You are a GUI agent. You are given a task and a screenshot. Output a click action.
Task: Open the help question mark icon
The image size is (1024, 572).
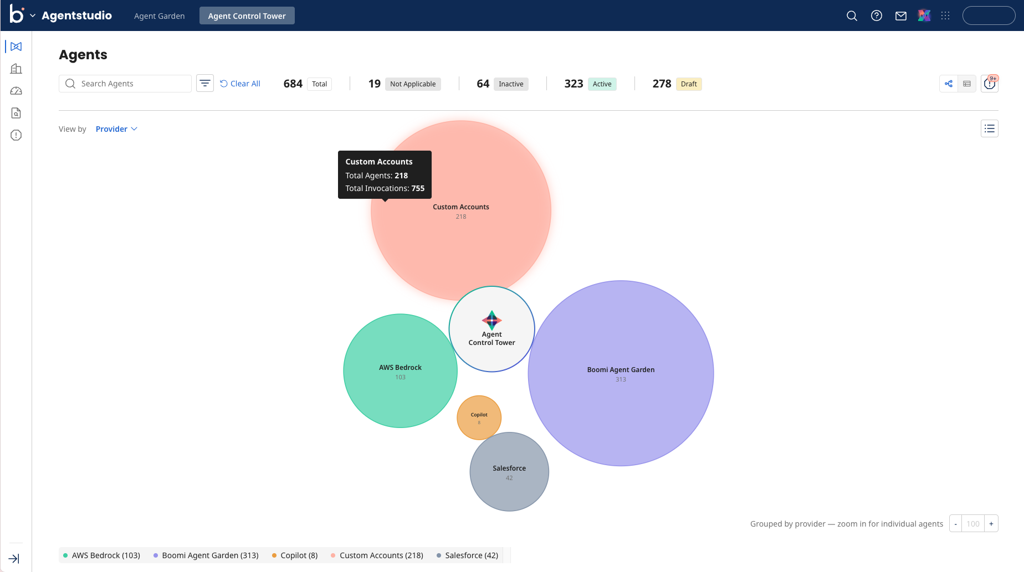tap(877, 16)
